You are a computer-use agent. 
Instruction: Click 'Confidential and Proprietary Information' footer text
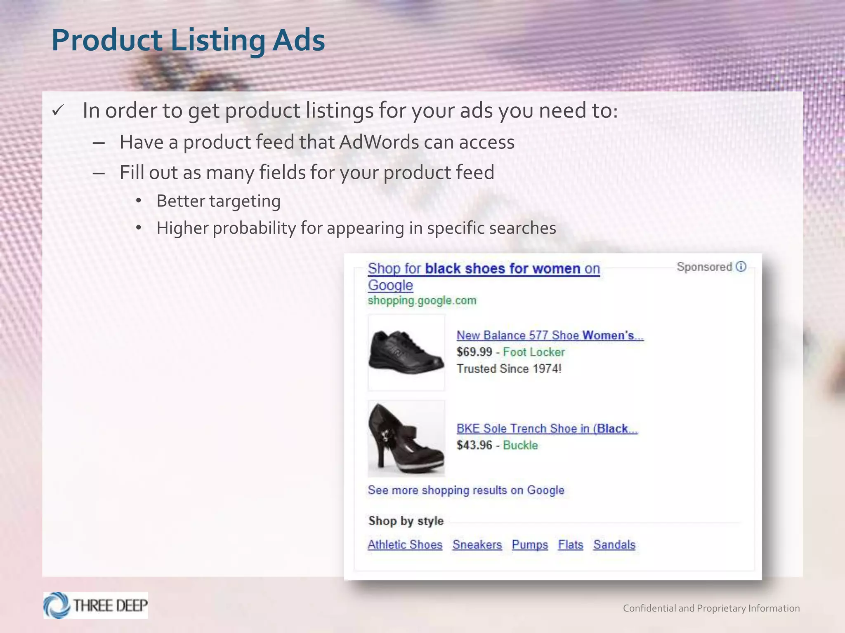tap(711, 608)
